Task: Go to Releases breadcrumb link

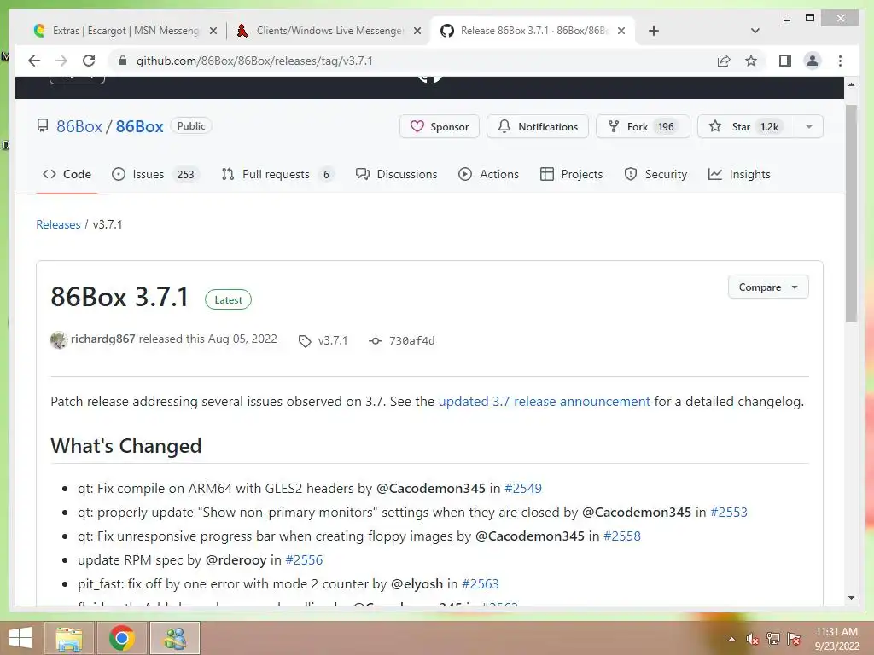Action: [58, 224]
